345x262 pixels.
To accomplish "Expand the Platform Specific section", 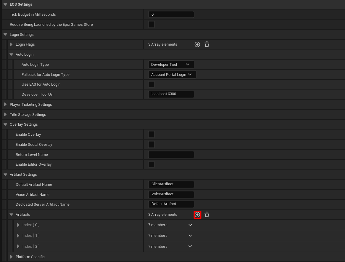I will pos(11,257).
